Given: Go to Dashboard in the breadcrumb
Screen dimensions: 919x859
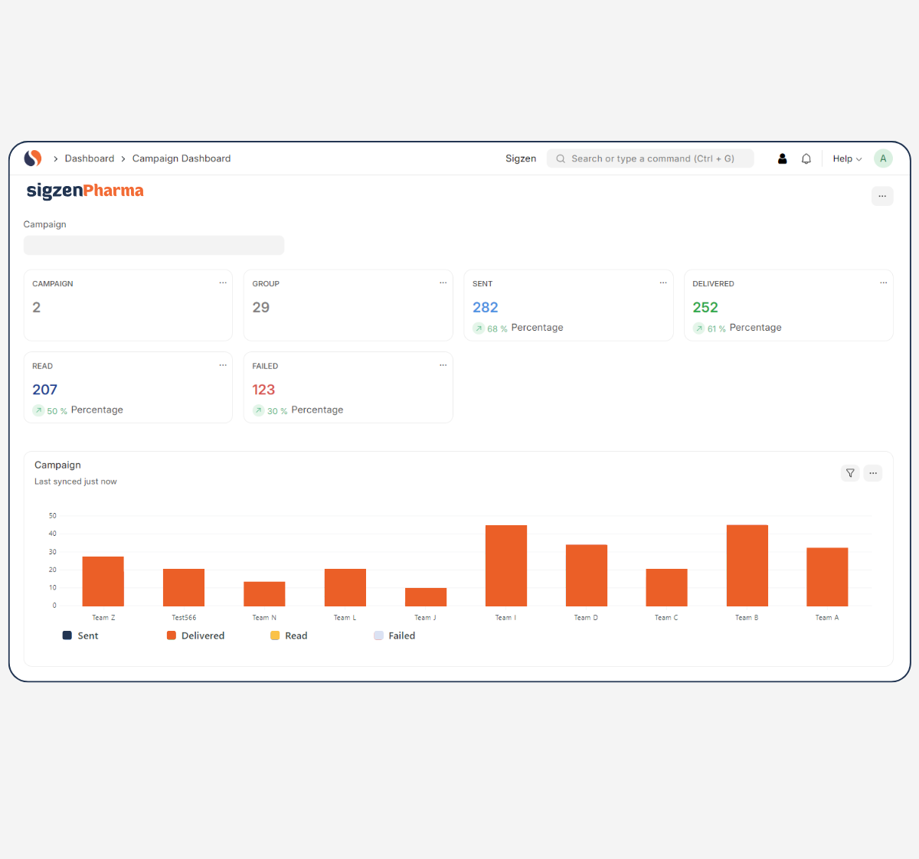Looking at the screenshot, I should point(90,158).
